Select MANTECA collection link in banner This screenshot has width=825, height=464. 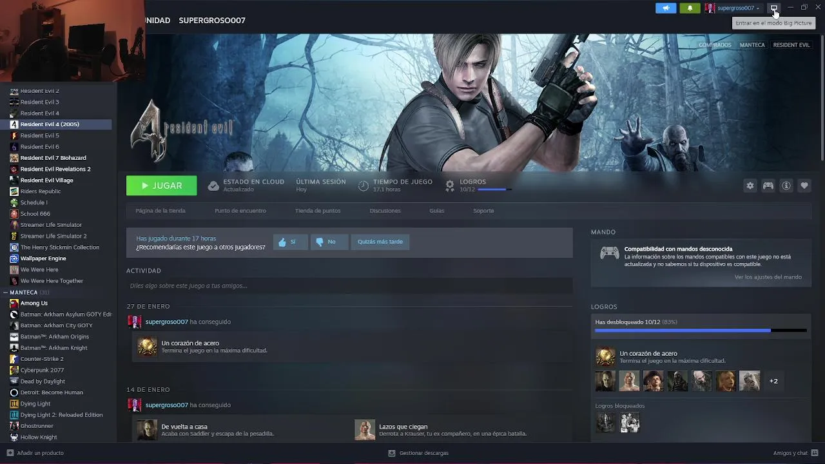[x=752, y=45]
